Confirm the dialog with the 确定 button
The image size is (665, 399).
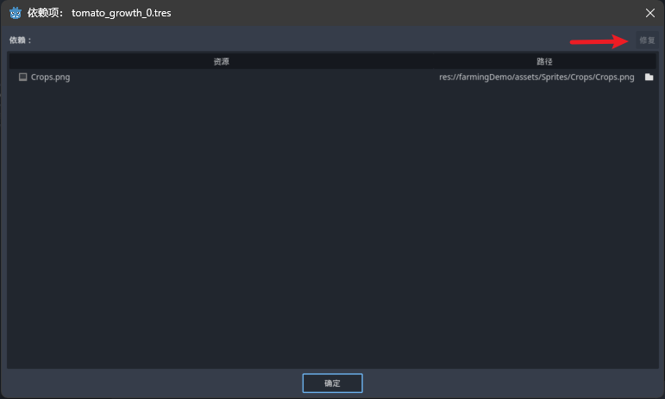point(332,383)
